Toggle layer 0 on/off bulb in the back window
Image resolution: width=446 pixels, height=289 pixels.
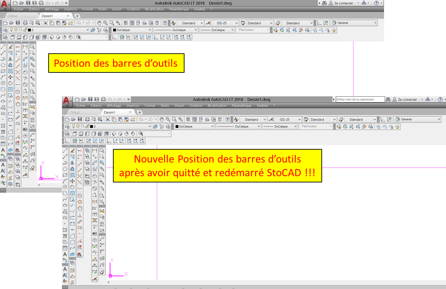(11, 30)
